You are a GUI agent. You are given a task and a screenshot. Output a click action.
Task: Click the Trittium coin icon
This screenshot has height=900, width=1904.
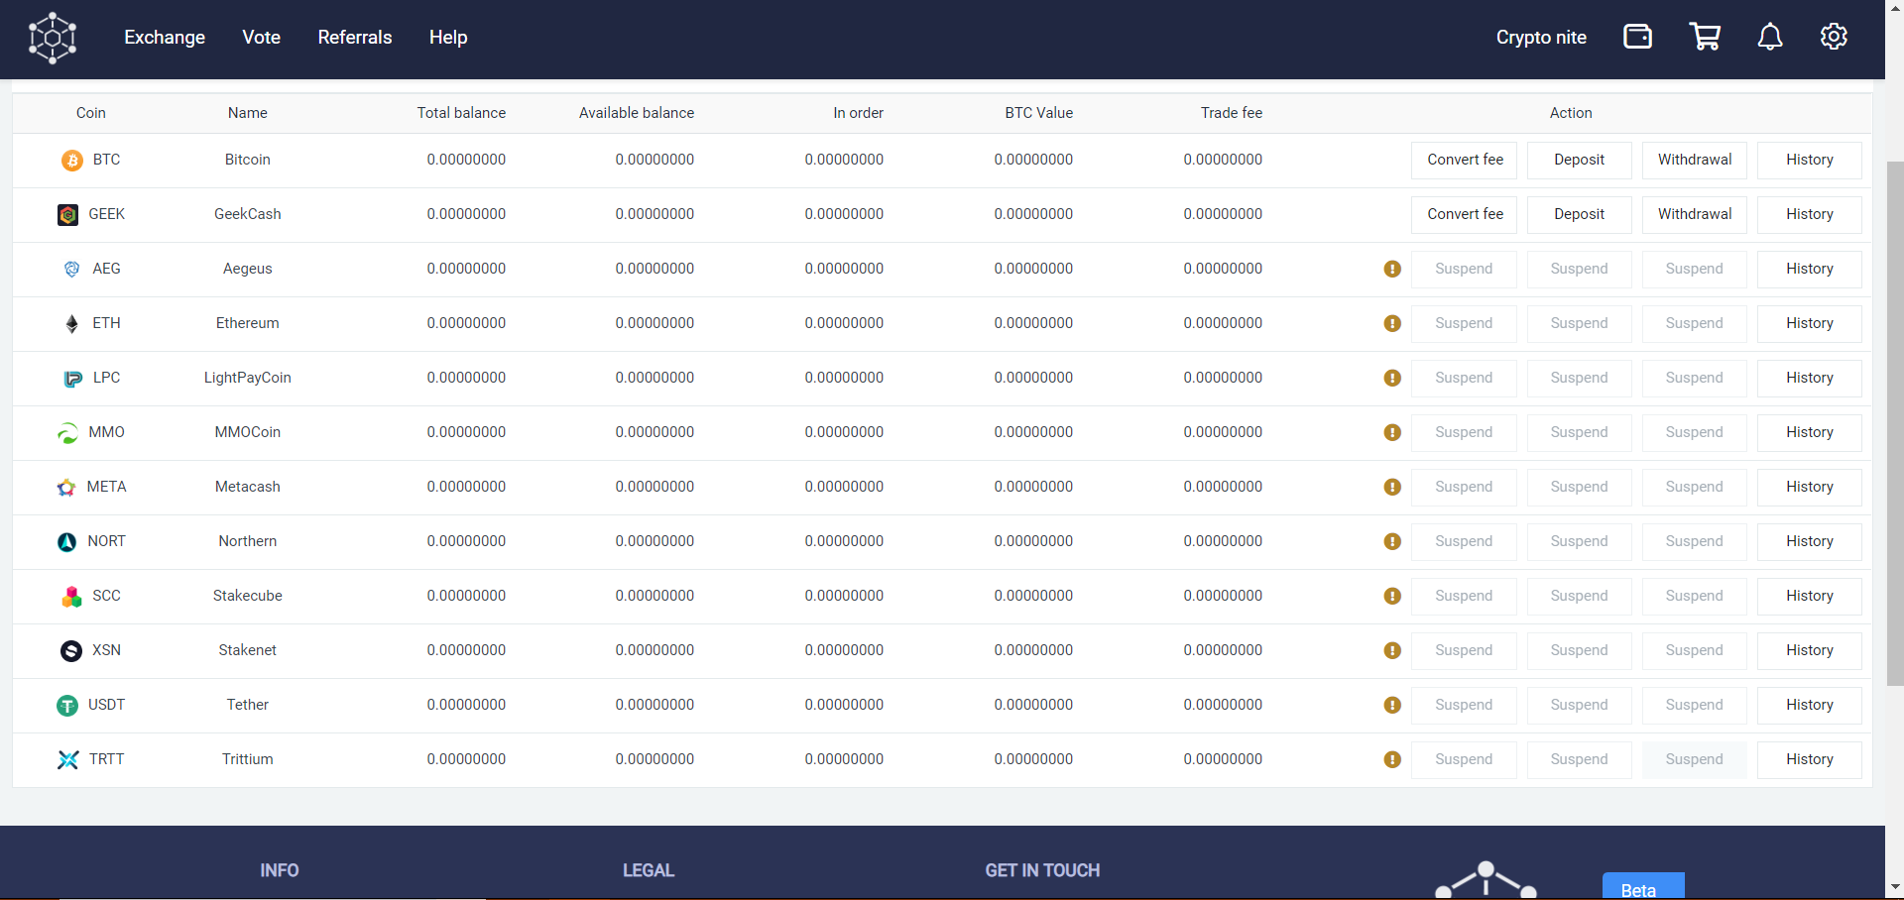click(x=67, y=760)
